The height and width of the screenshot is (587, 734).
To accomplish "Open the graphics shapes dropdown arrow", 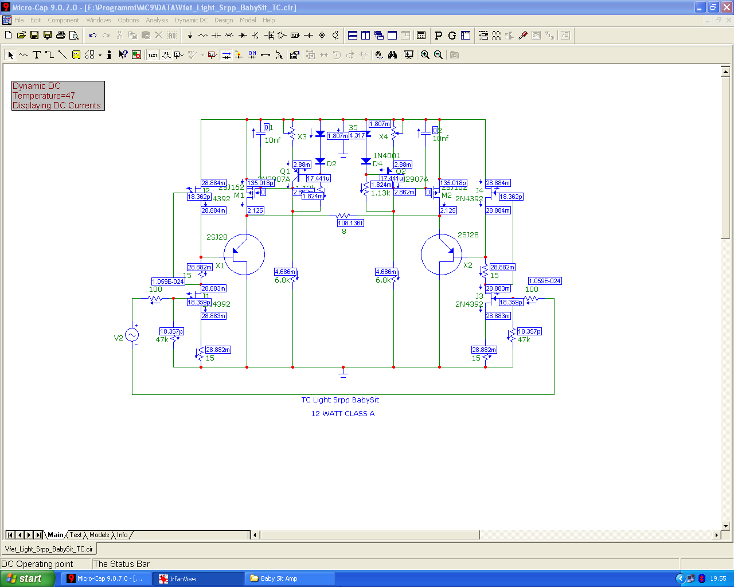I will [x=100, y=55].
